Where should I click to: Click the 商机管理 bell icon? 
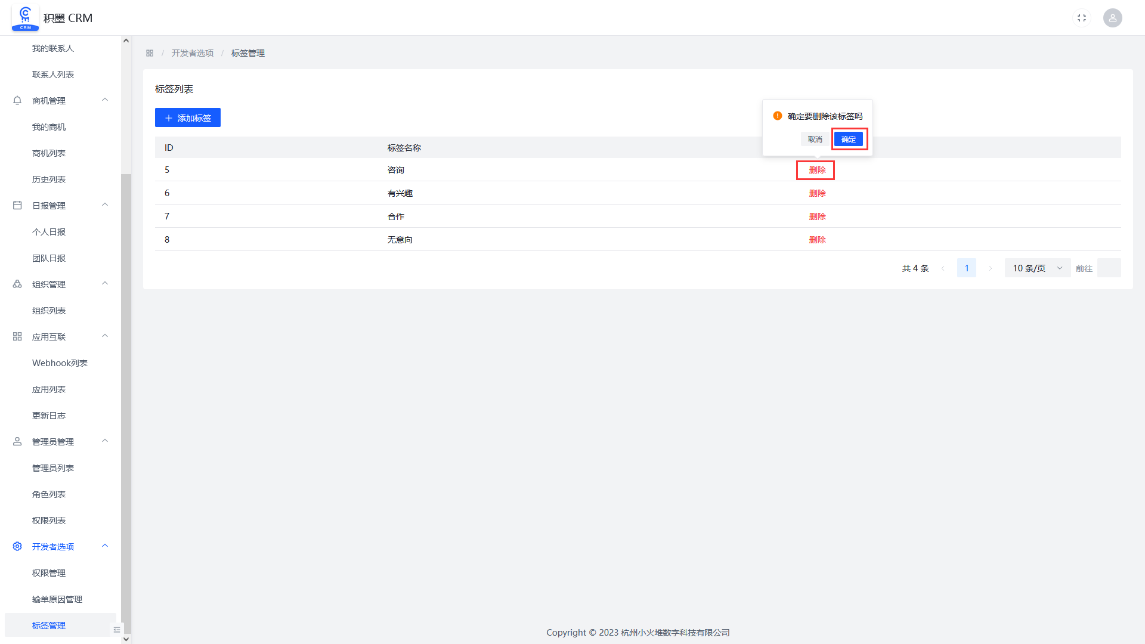tap(17, 101)
